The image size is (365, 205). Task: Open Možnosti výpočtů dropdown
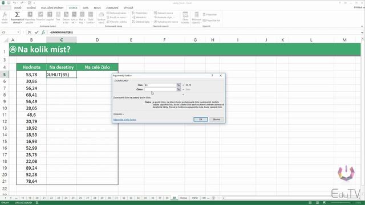click(196, 18)
